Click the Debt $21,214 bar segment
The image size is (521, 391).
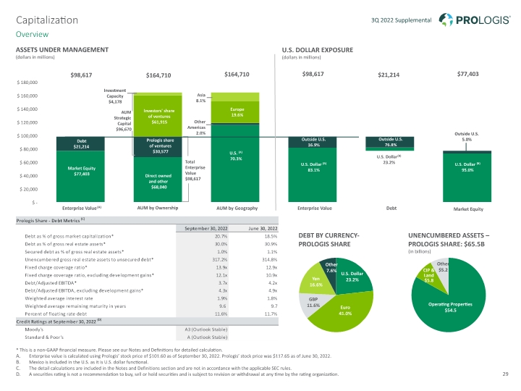tap(81, 143)
